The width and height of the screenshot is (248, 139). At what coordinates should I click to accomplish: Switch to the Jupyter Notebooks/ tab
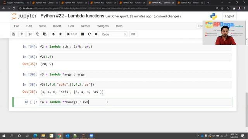15,3
